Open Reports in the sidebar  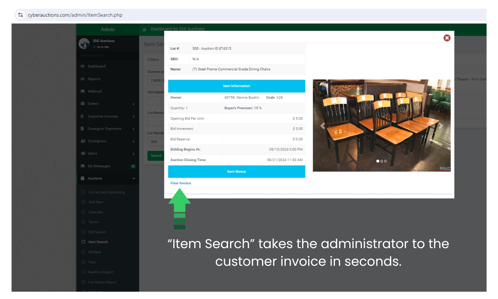(x=94, y=79)
